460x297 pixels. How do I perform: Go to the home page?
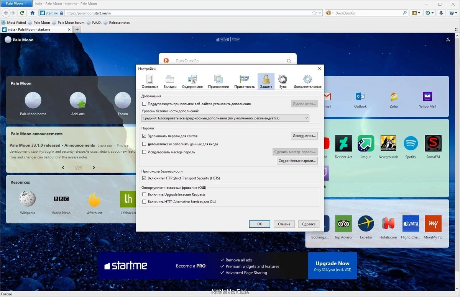click(x=33, y=13)
